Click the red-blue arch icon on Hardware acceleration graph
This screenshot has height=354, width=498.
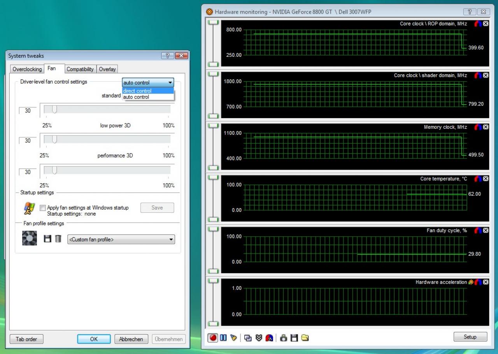click(478, 282)
